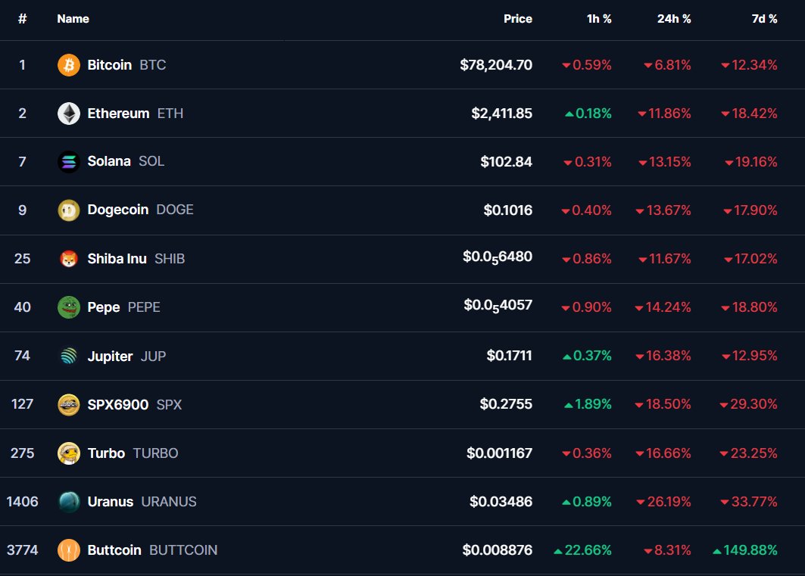
Task: Click the SHIB ticker symbol
Action: (x=170, y=259)
